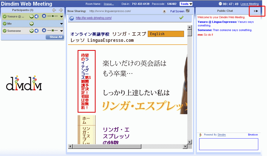Stop Someone's stream with the blue stop button
Screen dimensions: 267x156
point(44,30)
